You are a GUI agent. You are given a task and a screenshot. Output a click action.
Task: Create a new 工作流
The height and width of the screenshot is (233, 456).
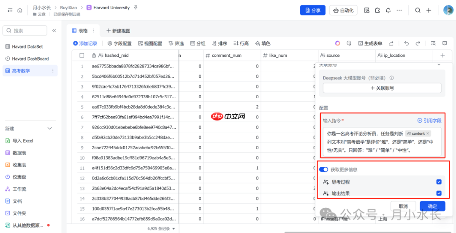(x=16, y=189)
